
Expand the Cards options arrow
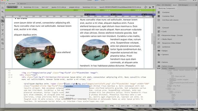[x=161, y=31]
